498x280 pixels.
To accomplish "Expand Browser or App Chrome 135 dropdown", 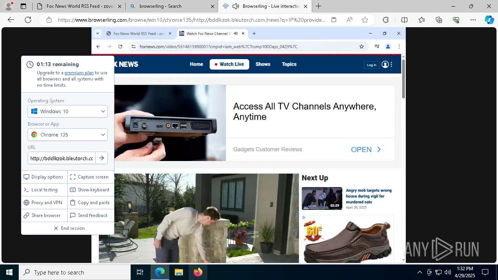I will click(x=68, y=135).
